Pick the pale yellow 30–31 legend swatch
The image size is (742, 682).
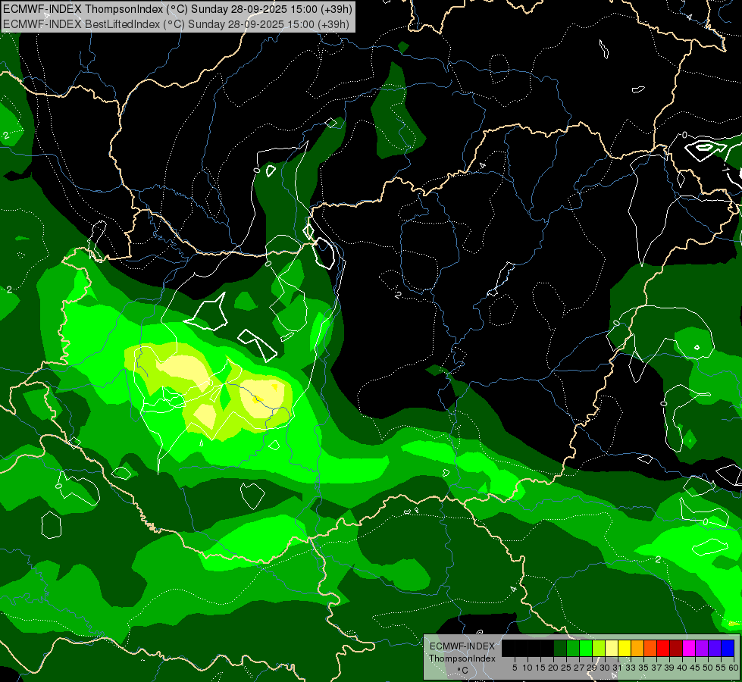pyautogui.click(x=612, y=648)
